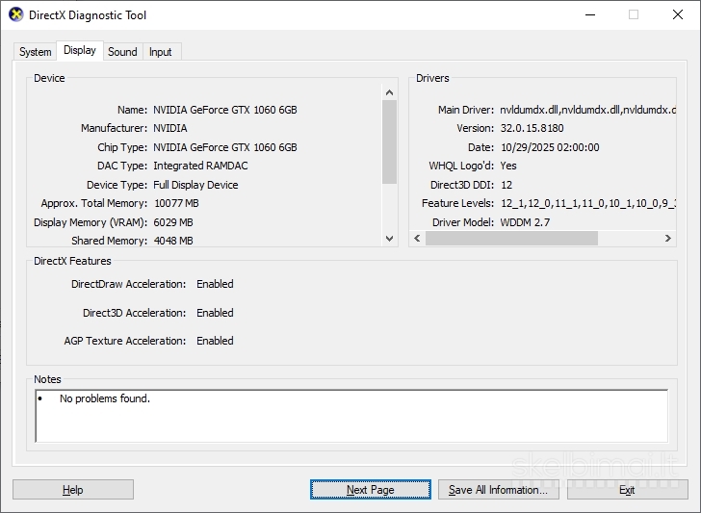701x513 pixels.
Task: Click the Drivers panel horizontal scrollbar thumb
Action: click(x=511, y=238)
